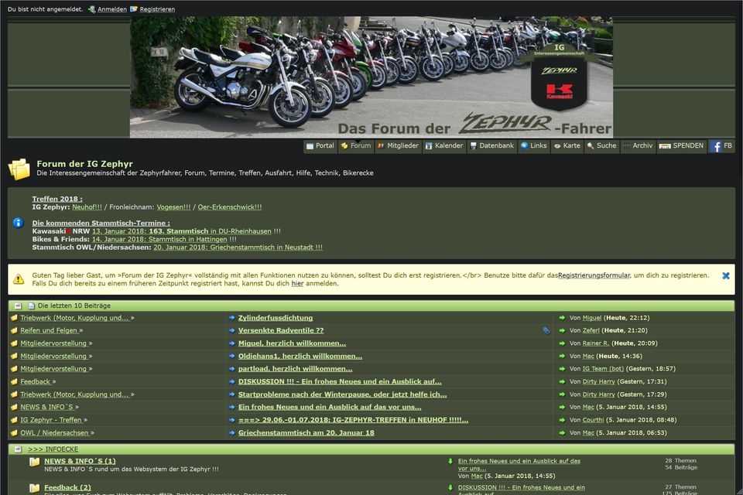This screenshot has height=495, width=743.
Task: Open the 'IG Zephyr - Treffen' board link
Action: pos(51,420)
